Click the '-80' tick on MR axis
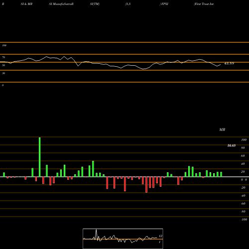The width and height of the screenshot is (249, 249). pos(243,212)
